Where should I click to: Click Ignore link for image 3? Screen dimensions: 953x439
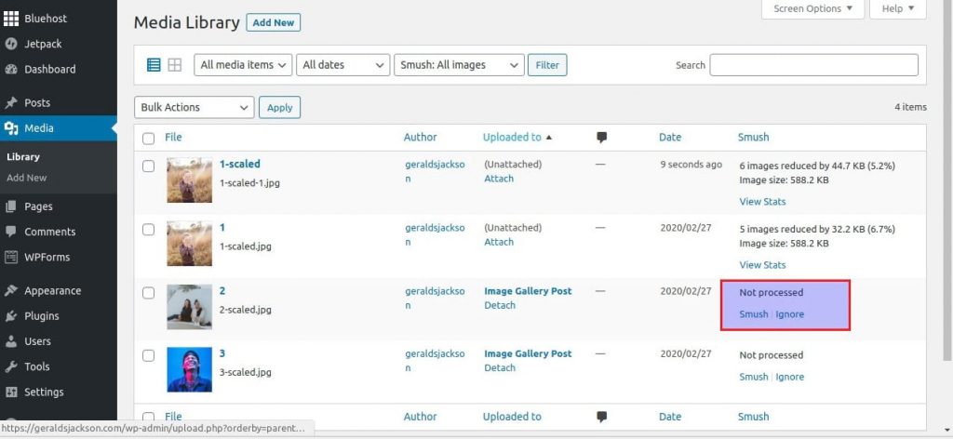click(x=789, y=377)
